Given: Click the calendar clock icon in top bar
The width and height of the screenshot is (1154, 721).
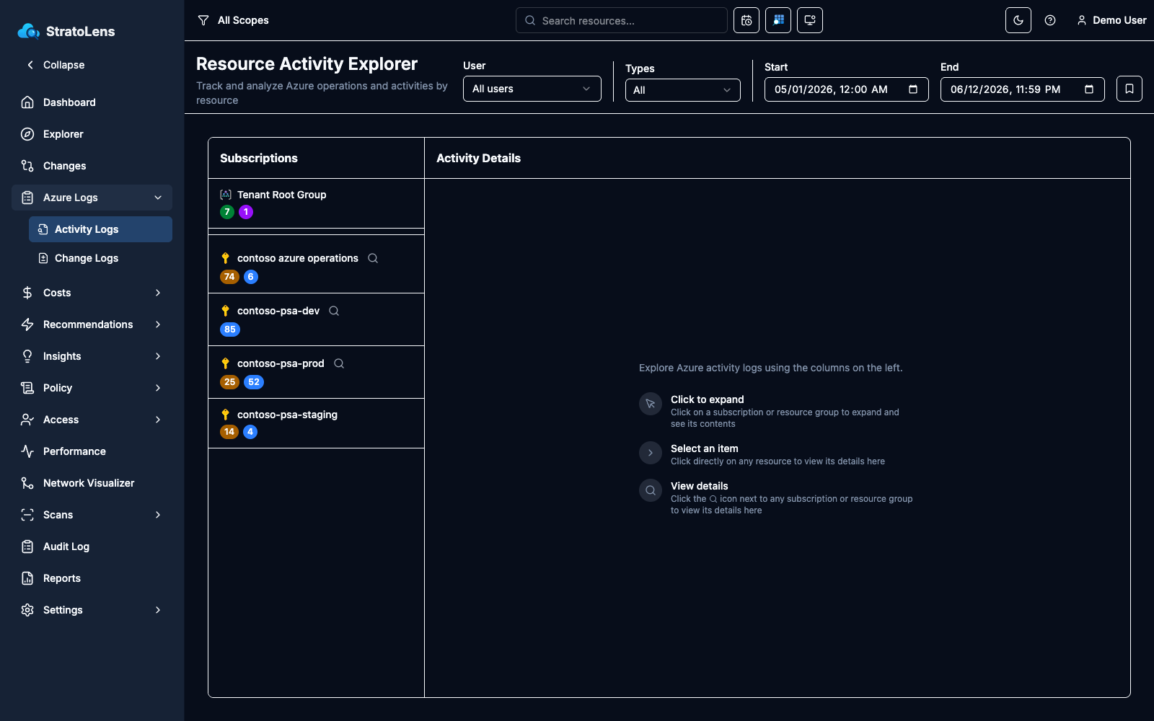Looking at the screenshot, I should click(x=746, y=20).
